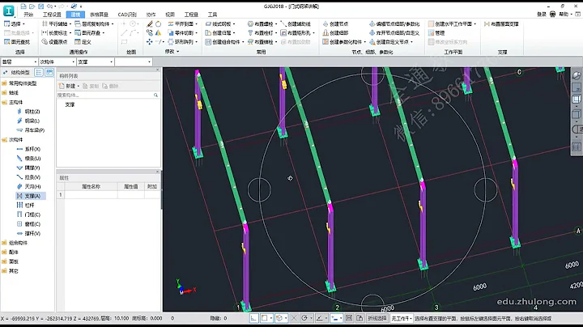Select 钢柱(Z) in the component tree
583x327 pixels.
pos(28,112)
